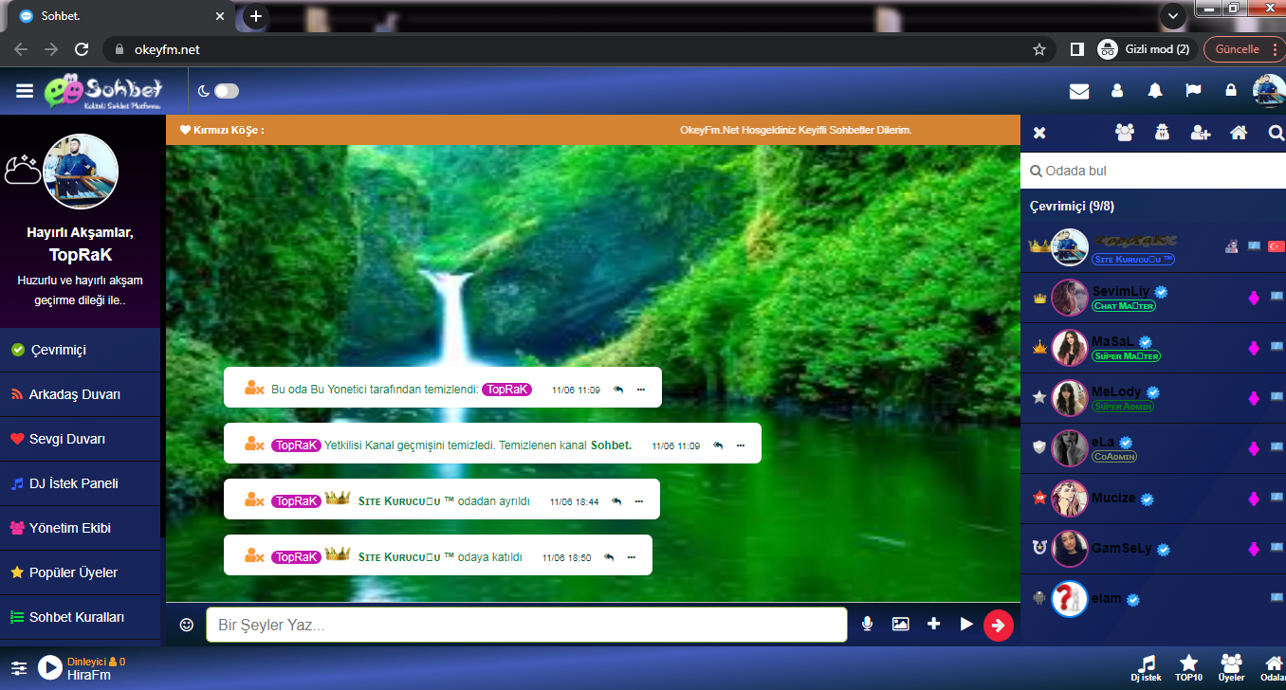Viewport: 1286px width, 690px height.
Task: Open Sevgi Duvarı from sidebar
Action: [81, 439]
